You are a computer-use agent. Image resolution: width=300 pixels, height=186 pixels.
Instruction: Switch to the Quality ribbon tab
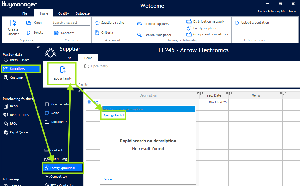64,13
